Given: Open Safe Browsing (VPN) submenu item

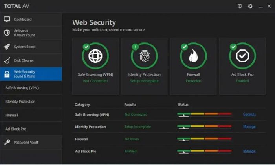Looking at the screenshot, I should click(31, 88).
